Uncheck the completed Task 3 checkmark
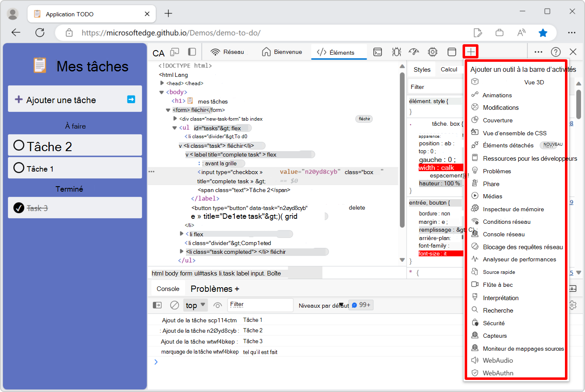585x392 pixels. pos(18,207)
